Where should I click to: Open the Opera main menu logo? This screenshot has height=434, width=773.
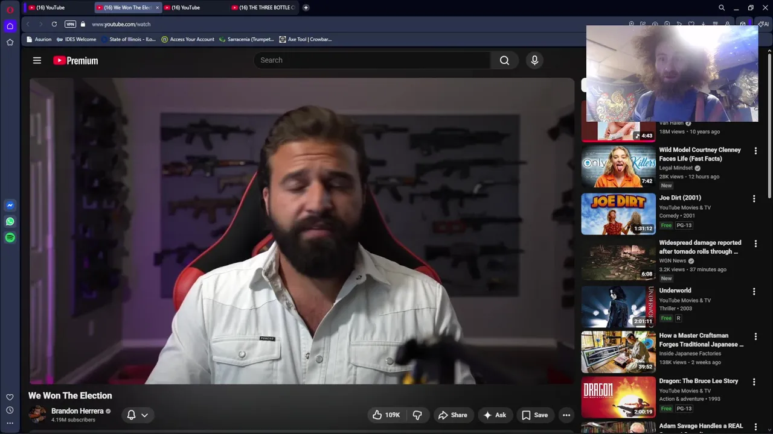tap(10, 9)
